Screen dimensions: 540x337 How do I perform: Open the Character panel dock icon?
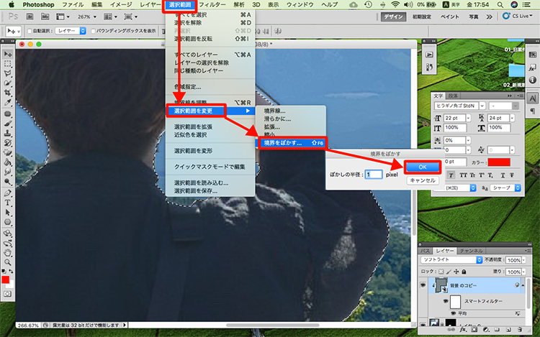[532, 98]
